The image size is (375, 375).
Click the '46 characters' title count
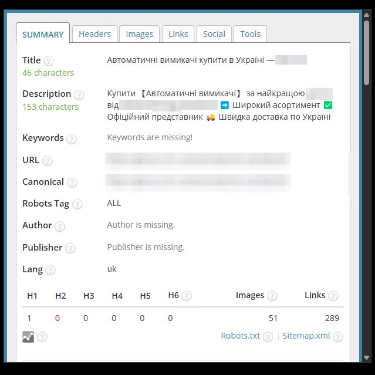(x=48, y=73)
